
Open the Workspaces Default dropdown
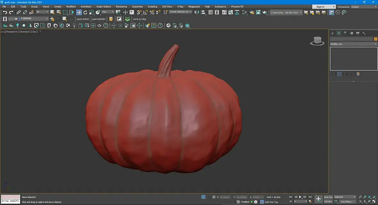pos(363,6)
